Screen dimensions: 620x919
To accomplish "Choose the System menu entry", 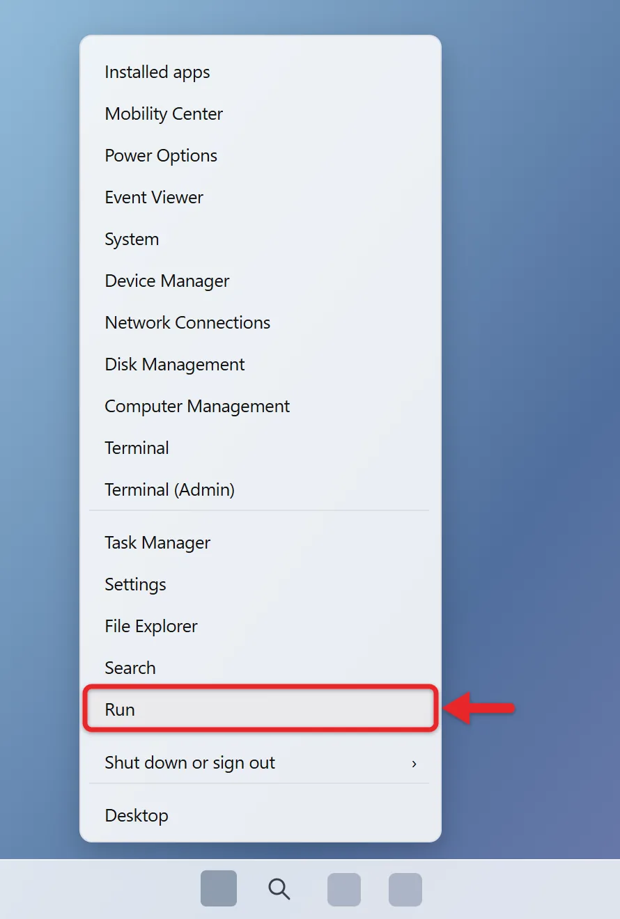I will (x=261, y=239).
